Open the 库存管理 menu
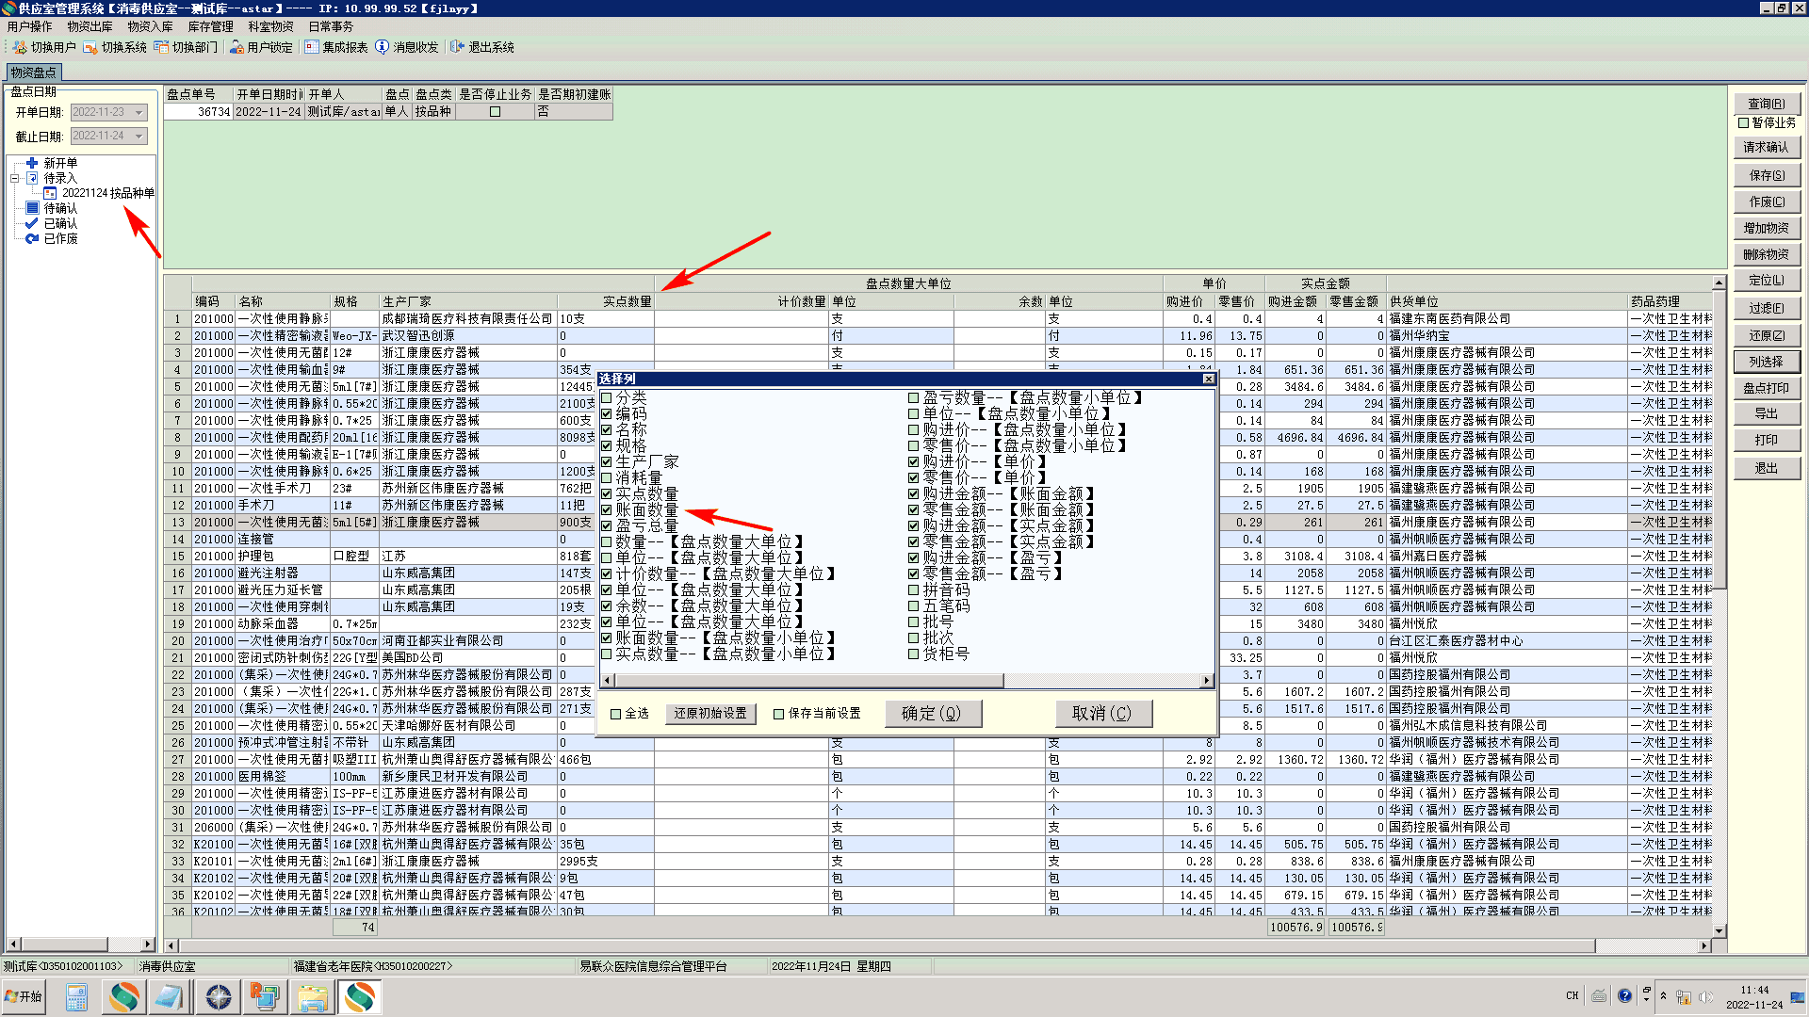This screenshot has width=1809, height=1017. (210, 26)
